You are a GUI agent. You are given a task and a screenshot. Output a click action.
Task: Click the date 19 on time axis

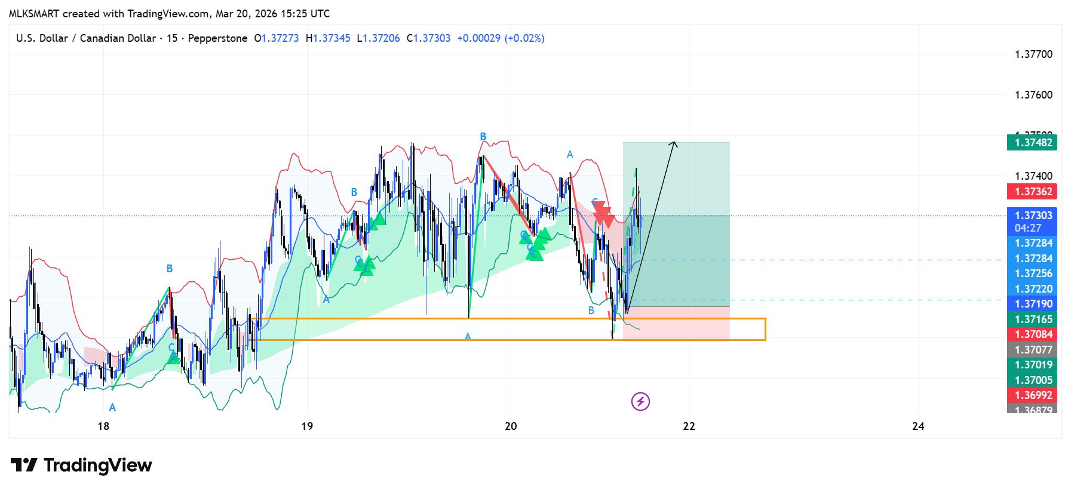307,426
